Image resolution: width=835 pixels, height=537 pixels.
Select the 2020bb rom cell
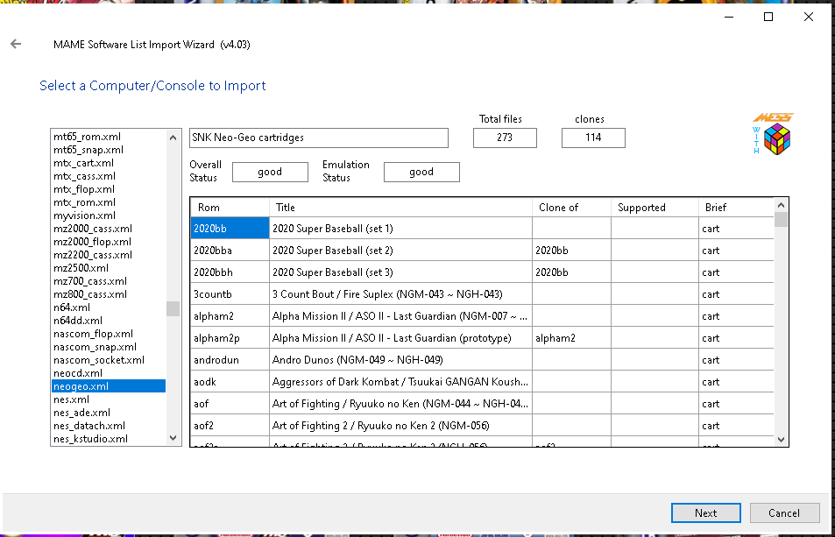(x=230, y=229)
